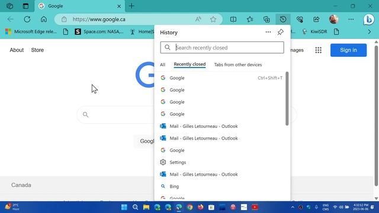Image resolution: width=379 pixels, height=213 pixels.
Task: Open the Bing sidebar button
Action: coord(368,20)
